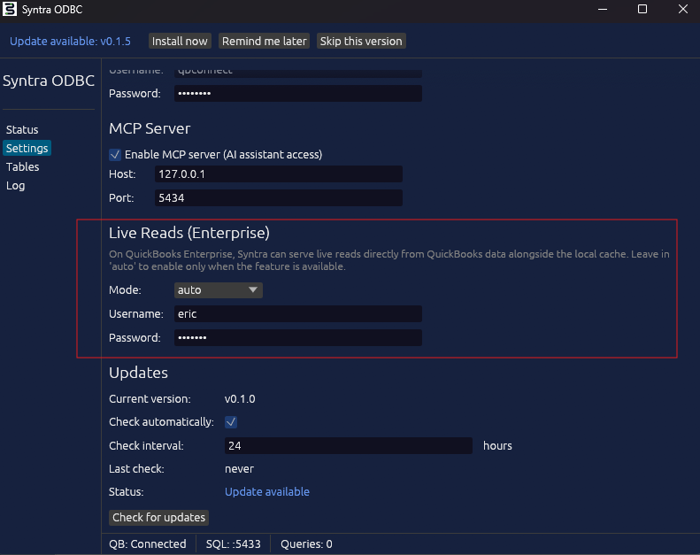Click the Check for updates button
The height and width of the screenshot is (555, 700).
coord(158,518)
